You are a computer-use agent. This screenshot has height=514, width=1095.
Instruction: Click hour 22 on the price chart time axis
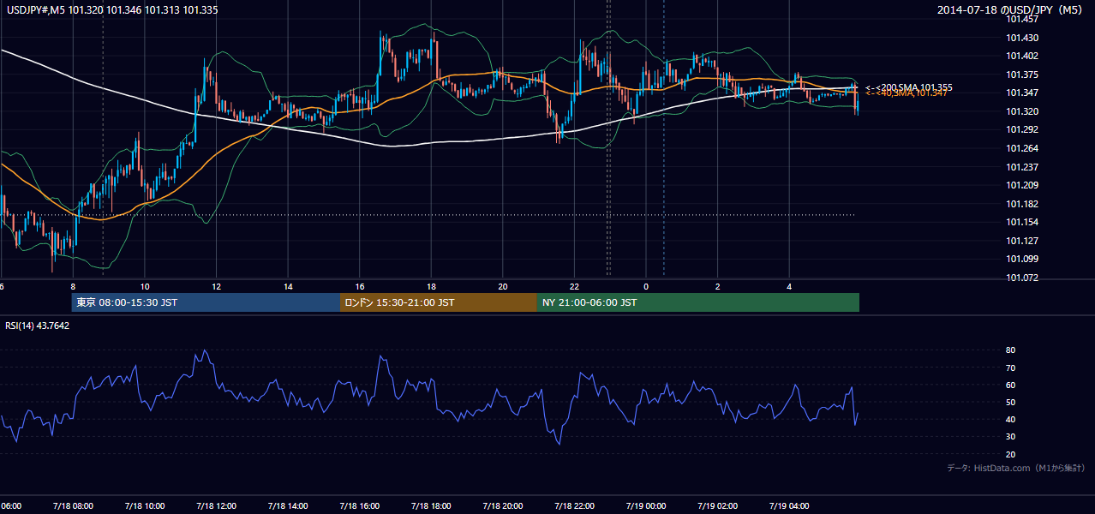(574, 286)
